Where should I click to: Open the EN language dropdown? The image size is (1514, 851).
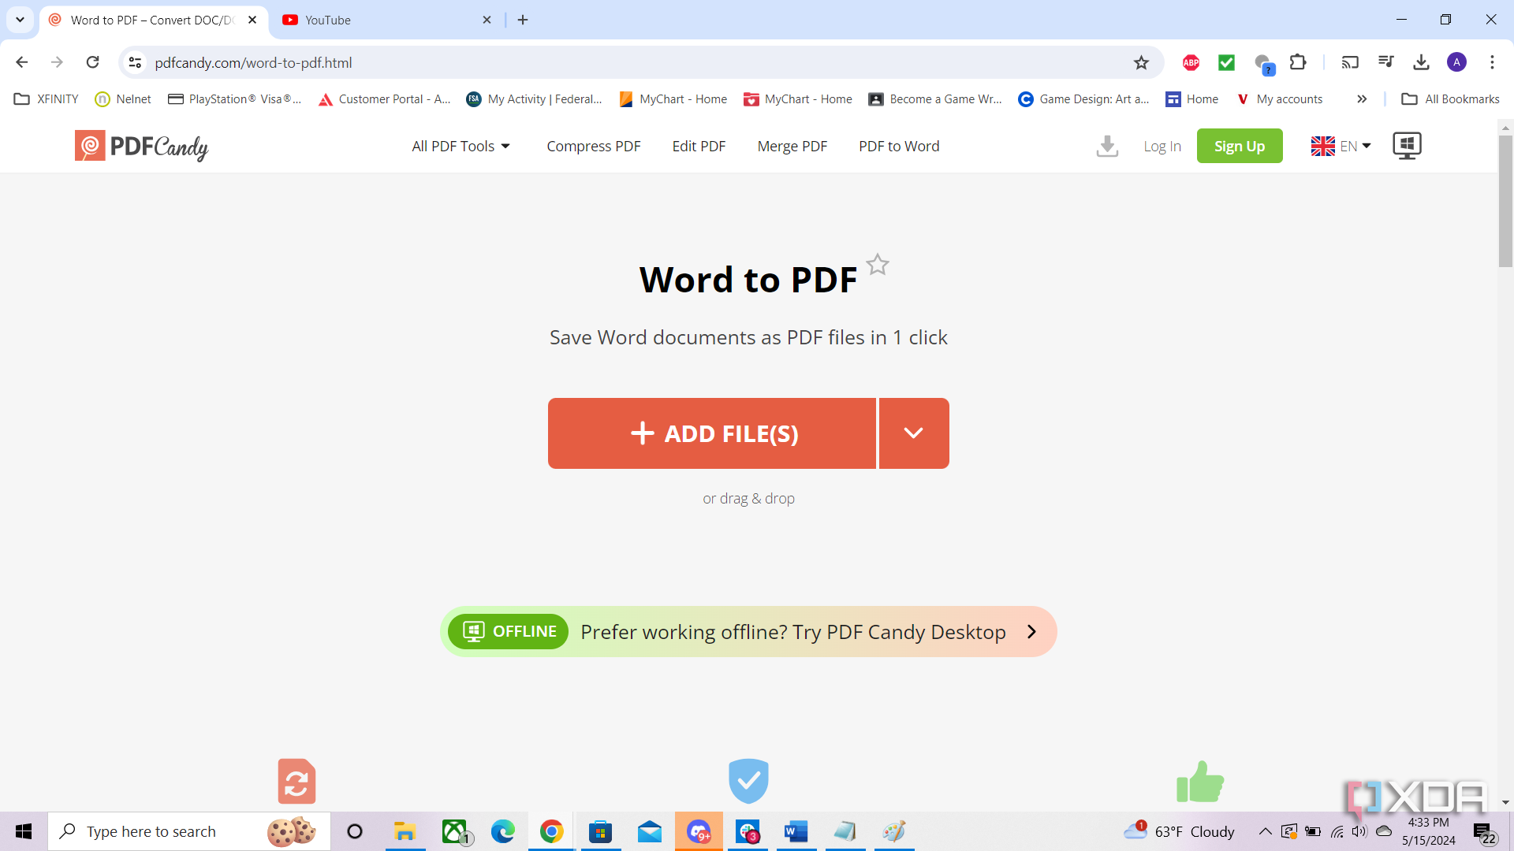[1341, 146]
